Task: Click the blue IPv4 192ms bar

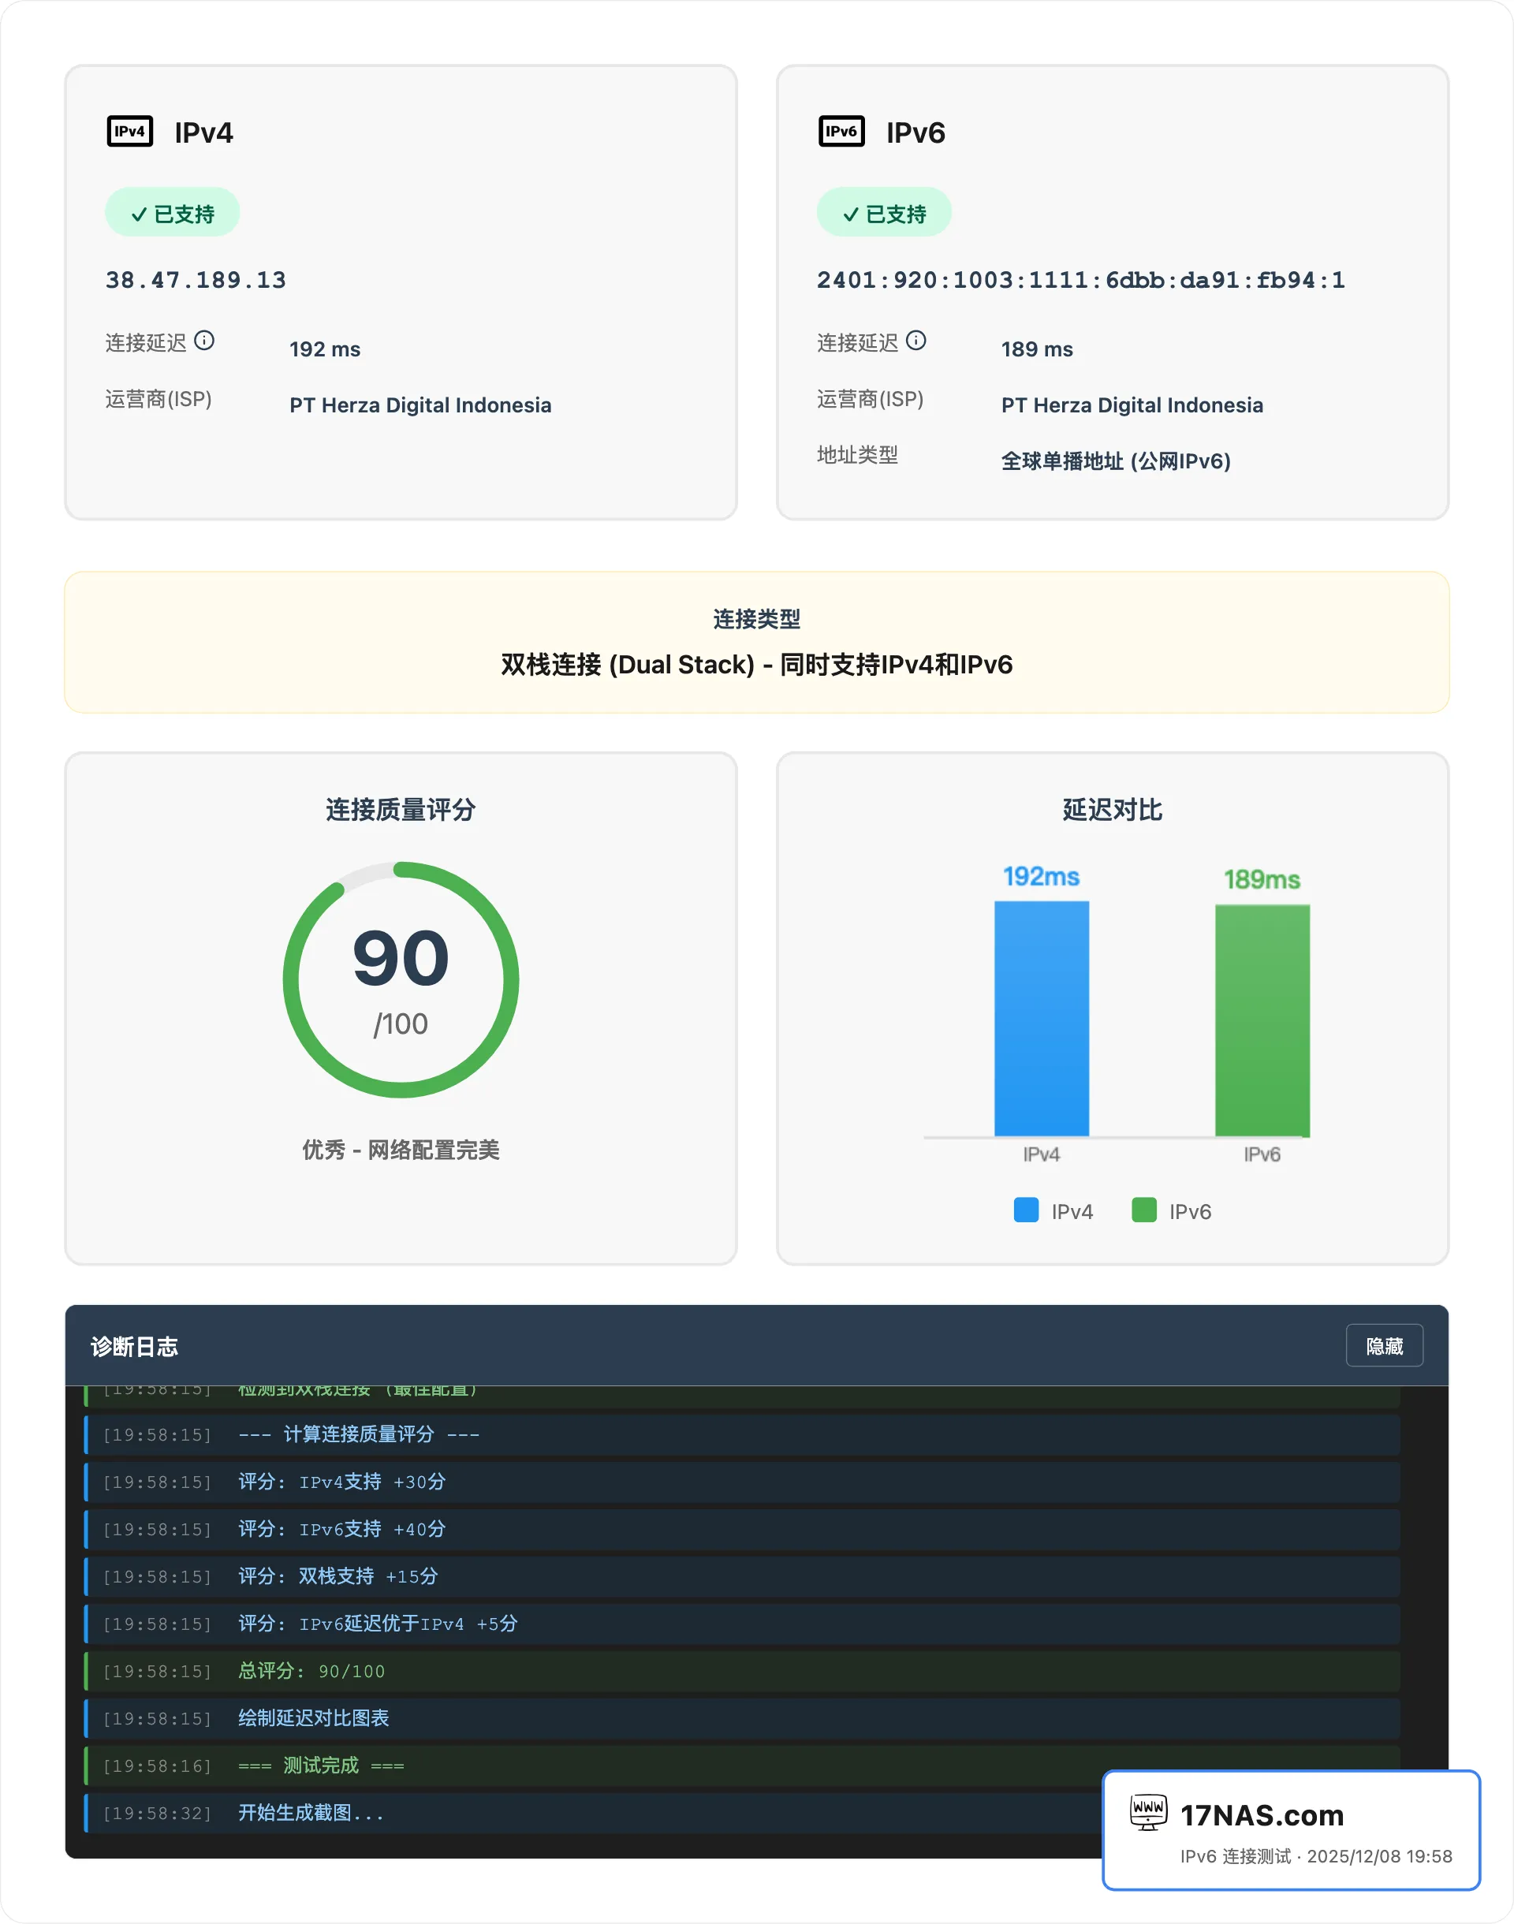Action: pos(1042,1018)
